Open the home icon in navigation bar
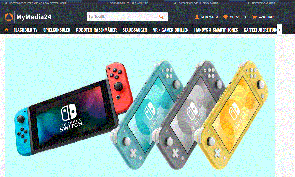The image size is (295, 177). point(7,30)
